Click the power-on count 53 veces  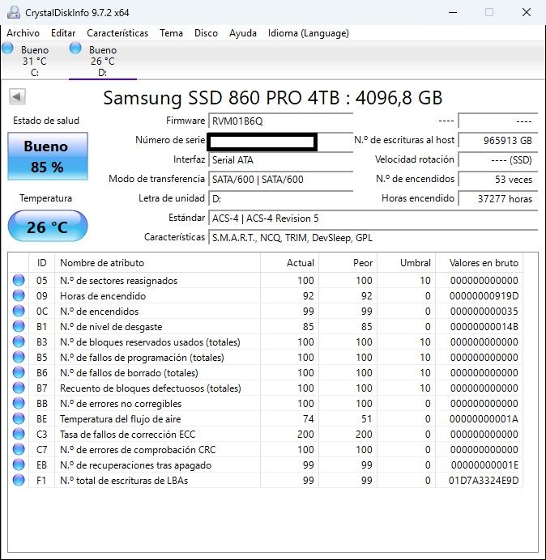498,180
